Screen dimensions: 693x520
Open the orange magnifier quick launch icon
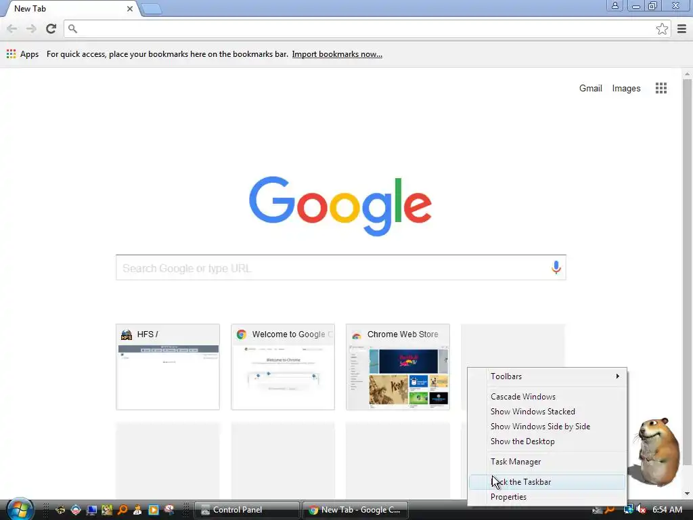tap(122, 510)
